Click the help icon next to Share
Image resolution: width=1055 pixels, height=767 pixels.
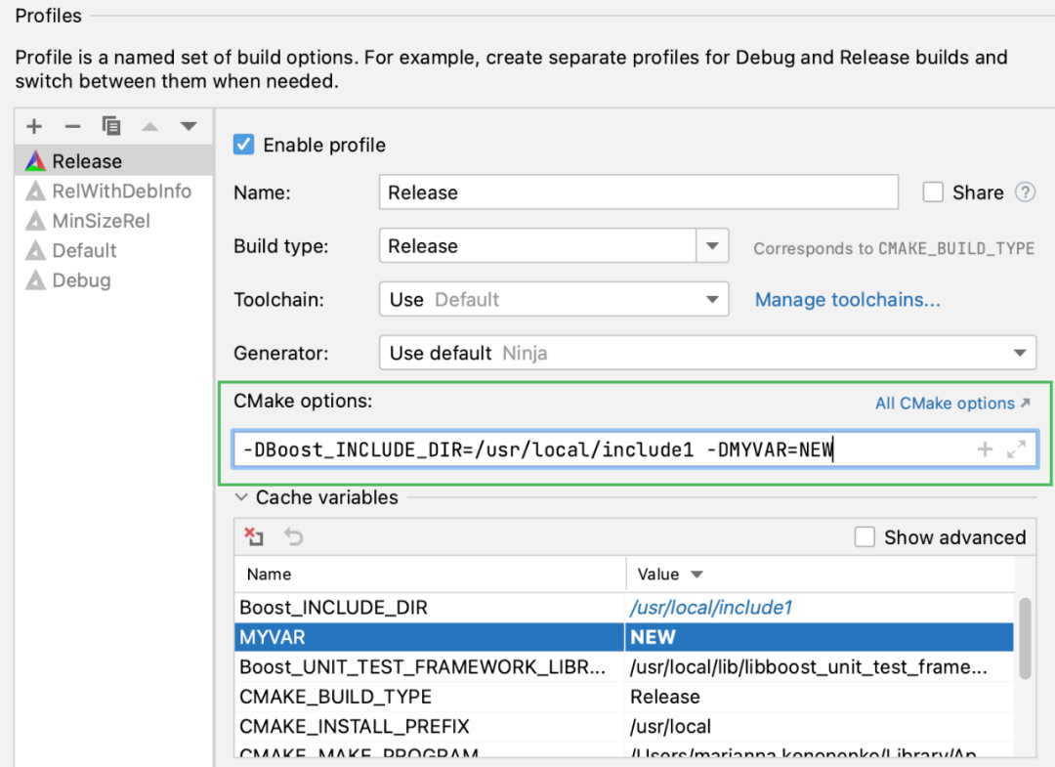(1025, 192)
